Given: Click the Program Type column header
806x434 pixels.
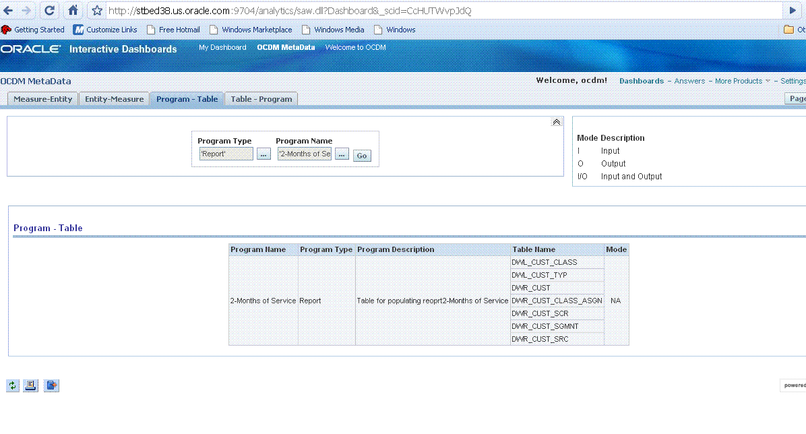Looking at the screenshot, I should (326, 249).
